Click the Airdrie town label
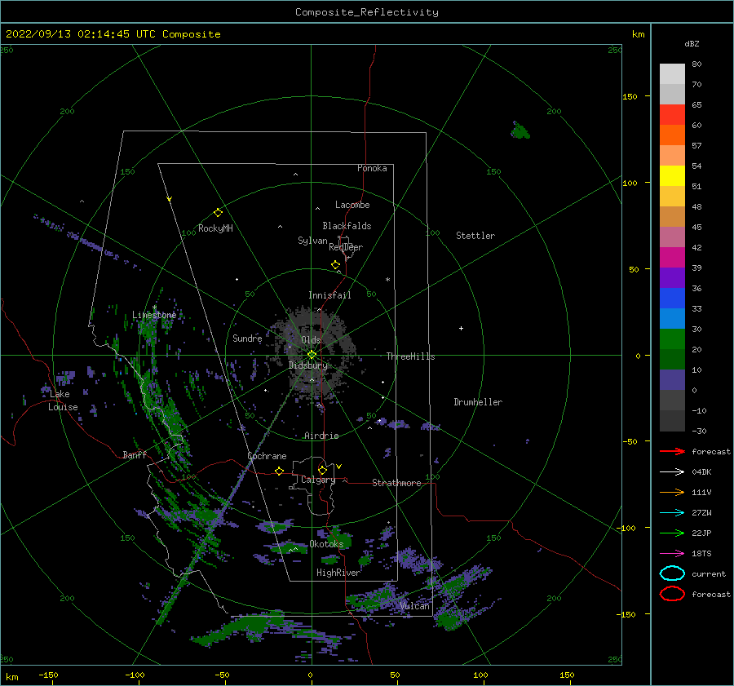734x686 pixels. click(x=321, y=436)
